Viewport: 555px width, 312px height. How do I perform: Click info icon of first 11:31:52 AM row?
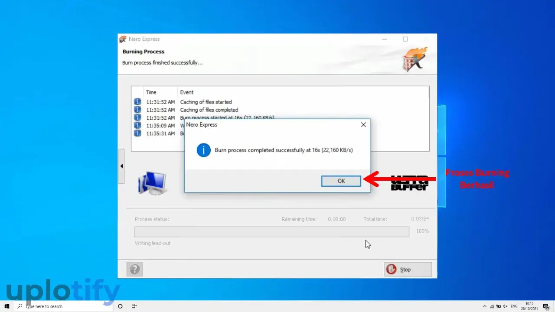pos(137,102)
